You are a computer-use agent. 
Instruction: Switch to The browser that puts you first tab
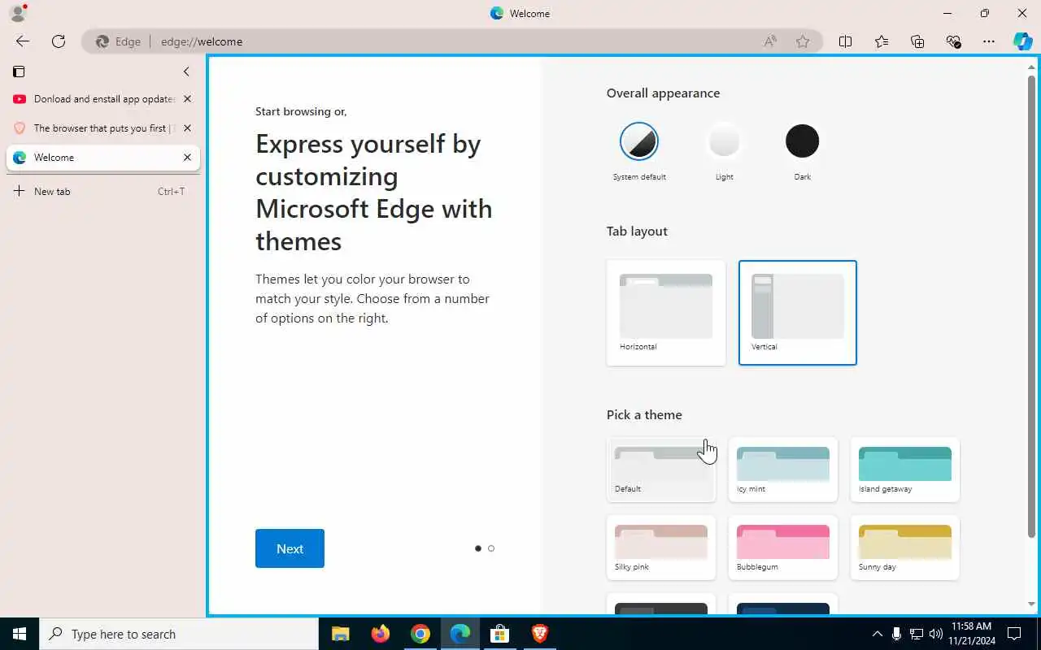click(102, 128)
